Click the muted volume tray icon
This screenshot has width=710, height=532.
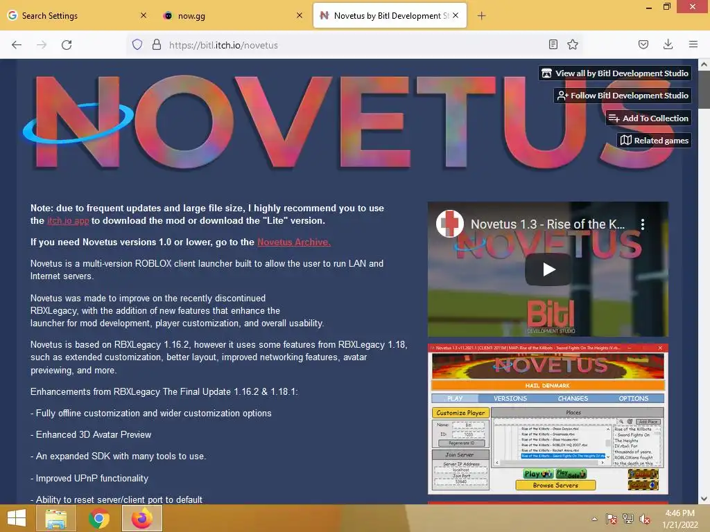click(x=645, y=519)
